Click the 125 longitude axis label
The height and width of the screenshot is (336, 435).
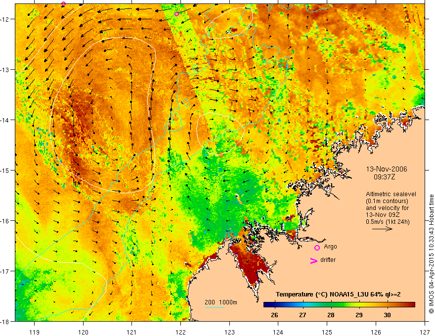point(327,332)
